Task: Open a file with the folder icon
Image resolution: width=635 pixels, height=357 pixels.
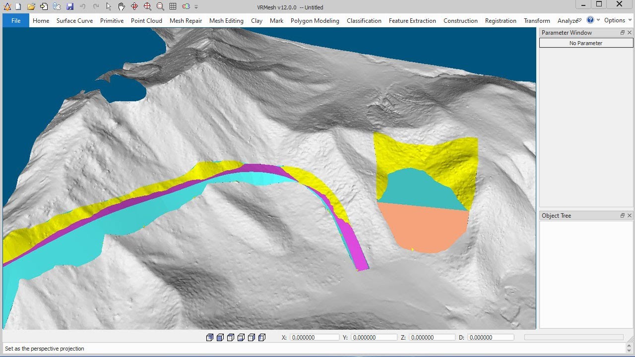Action: point(31,6)
